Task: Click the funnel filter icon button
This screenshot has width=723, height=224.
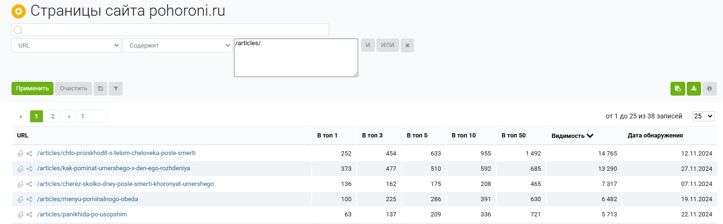Action: [x=116, y=88]
